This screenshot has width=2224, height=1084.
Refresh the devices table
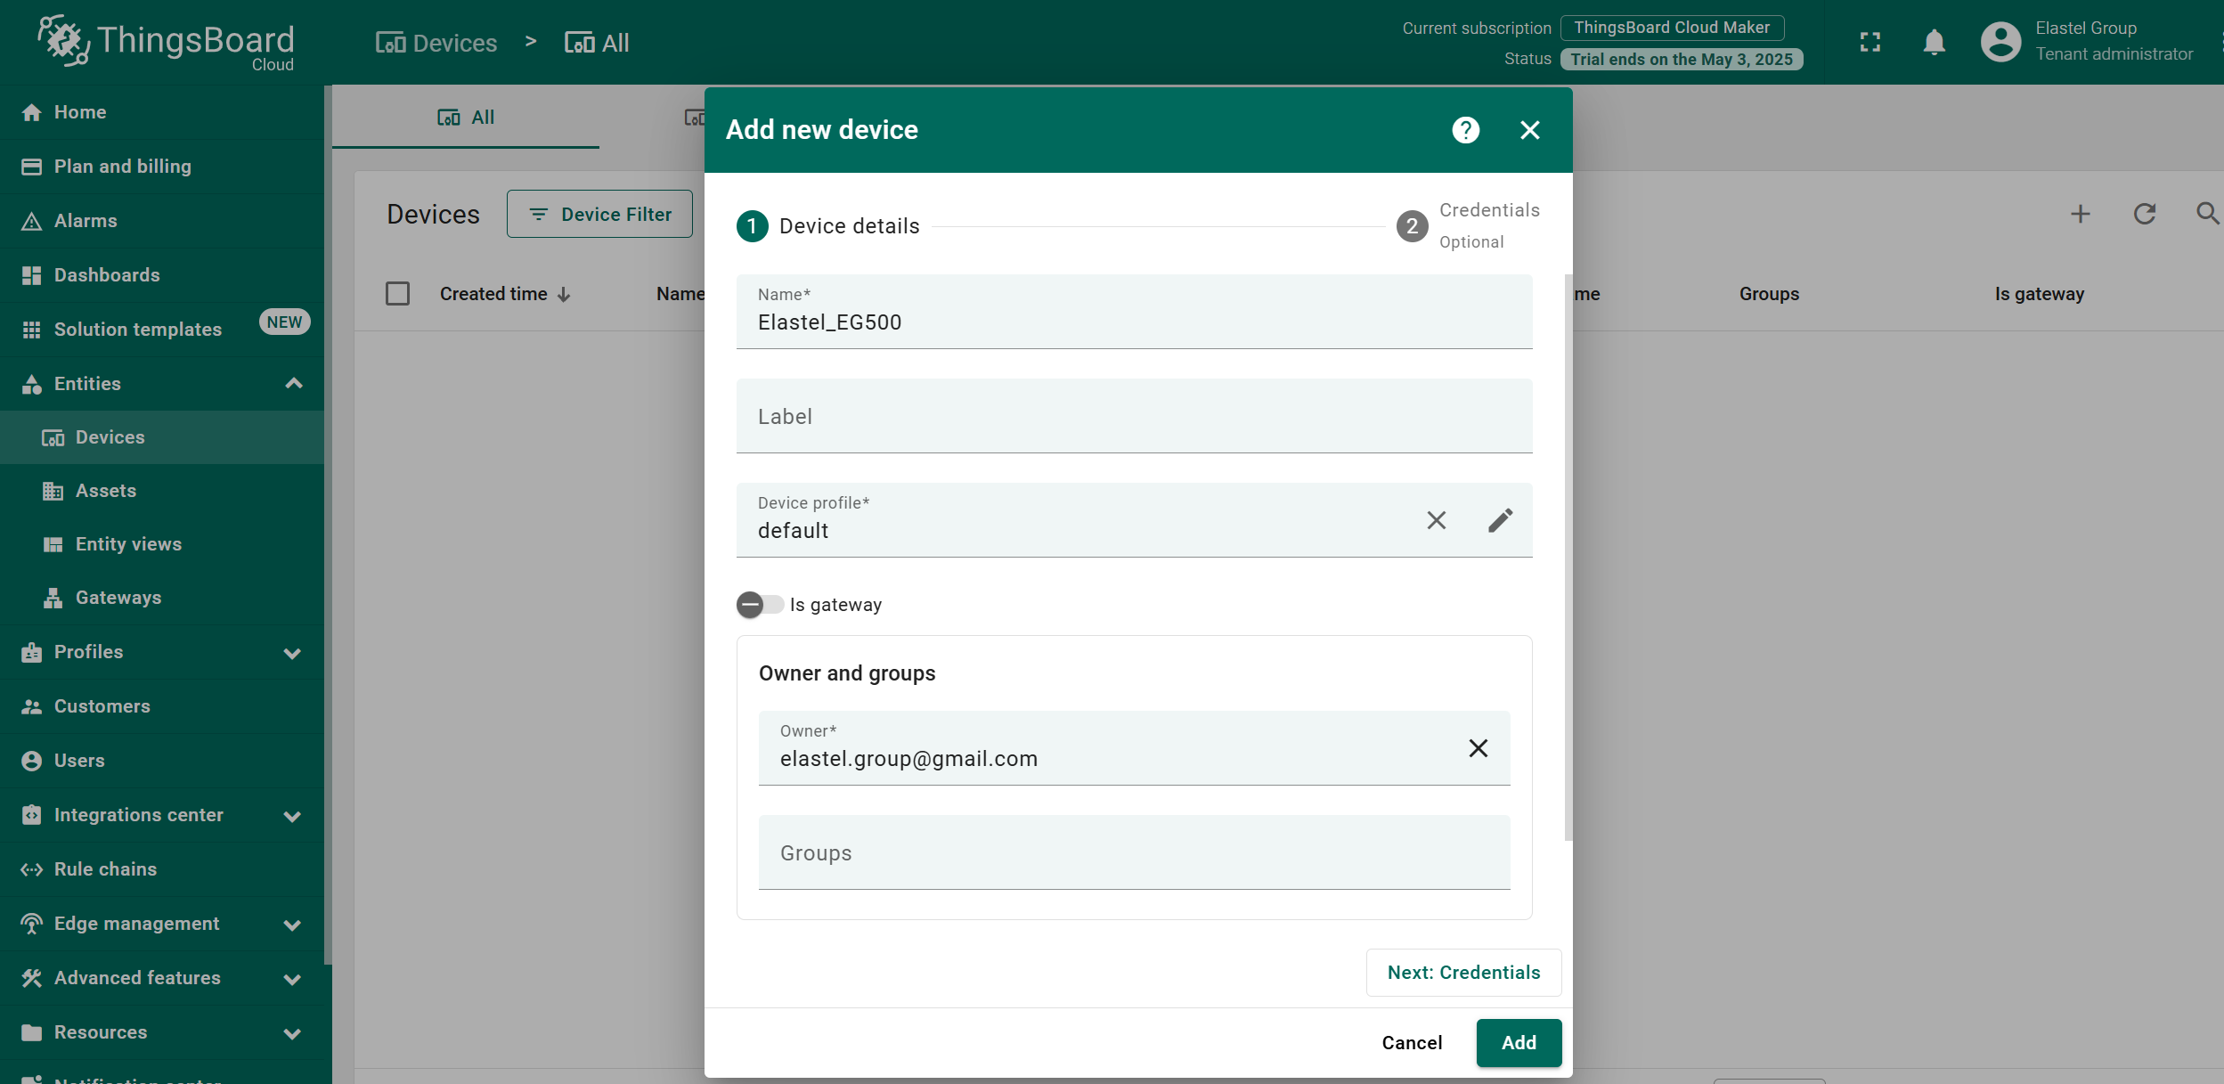(x=2145, y=214)
